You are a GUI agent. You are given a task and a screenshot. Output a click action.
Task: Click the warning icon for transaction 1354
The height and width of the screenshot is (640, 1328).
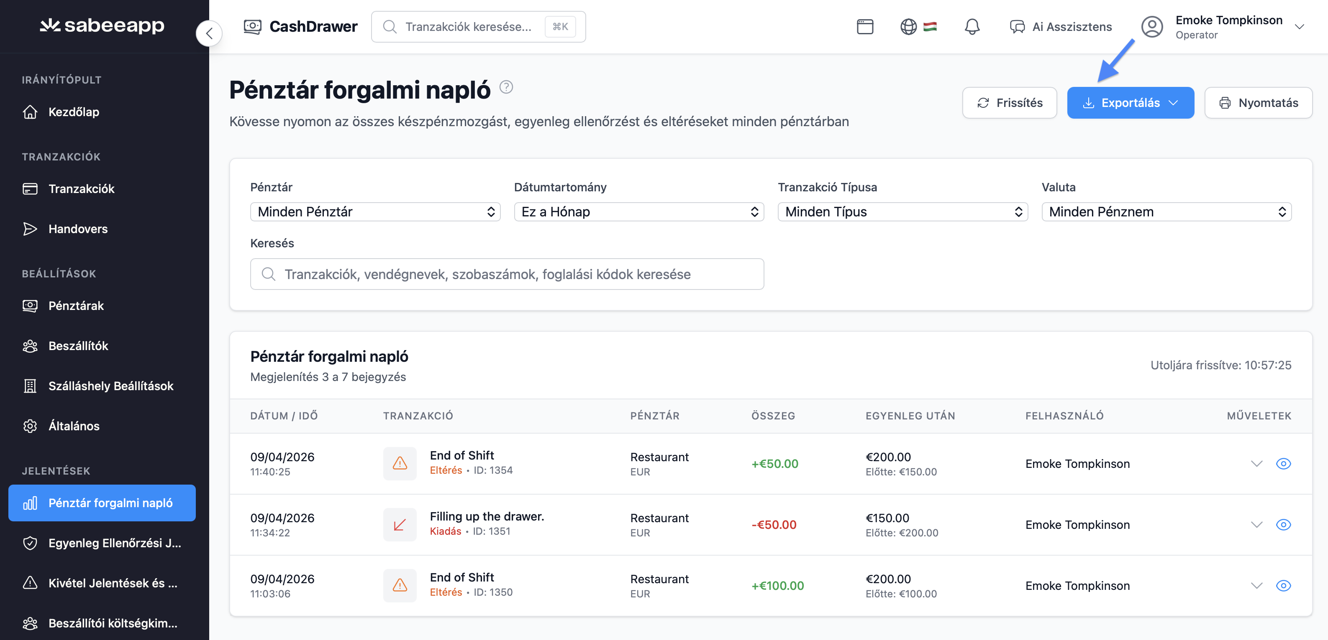click(x=400, y=463)
